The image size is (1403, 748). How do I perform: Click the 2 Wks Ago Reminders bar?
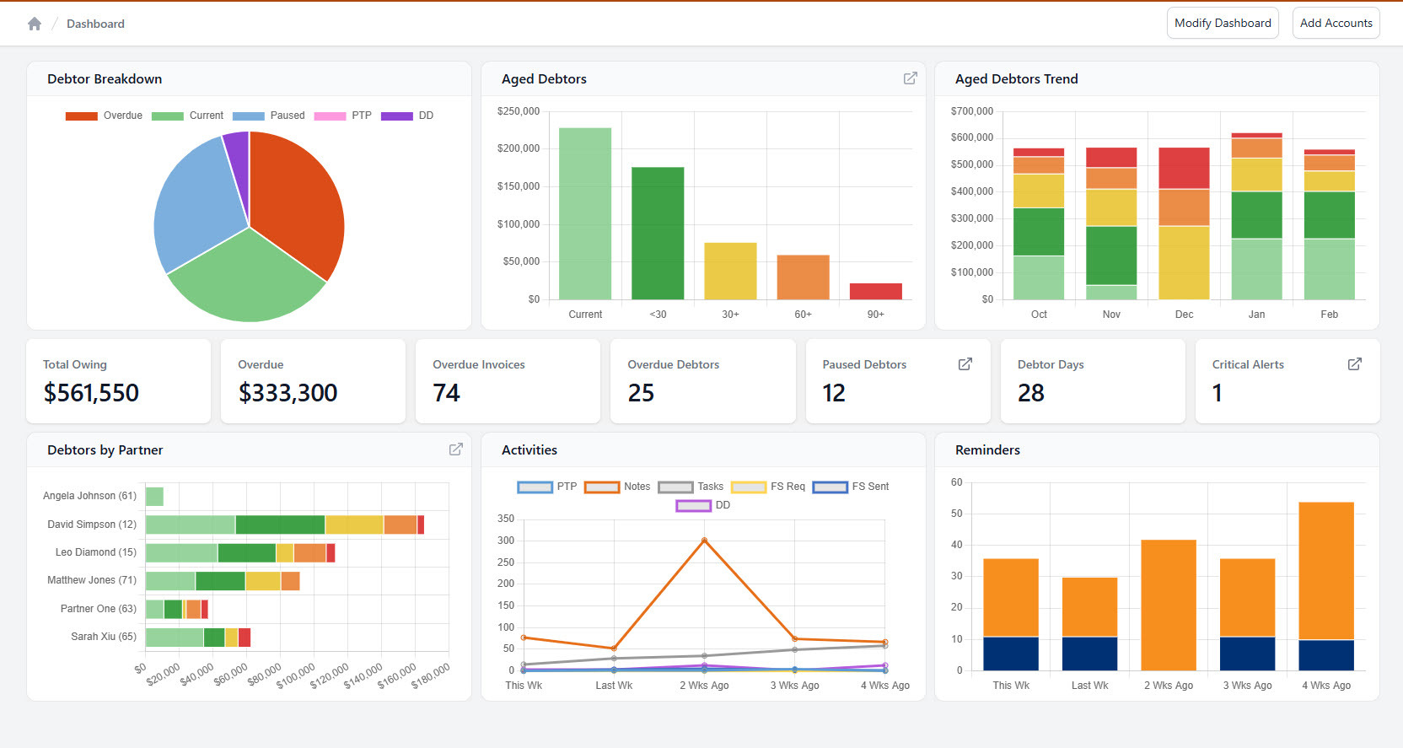pos(1169,605)
